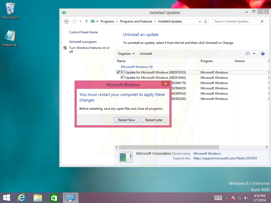The width and height of the screenshot is (271, 203).
Task: Click the Forward navigation arrow
Action: 74,21
